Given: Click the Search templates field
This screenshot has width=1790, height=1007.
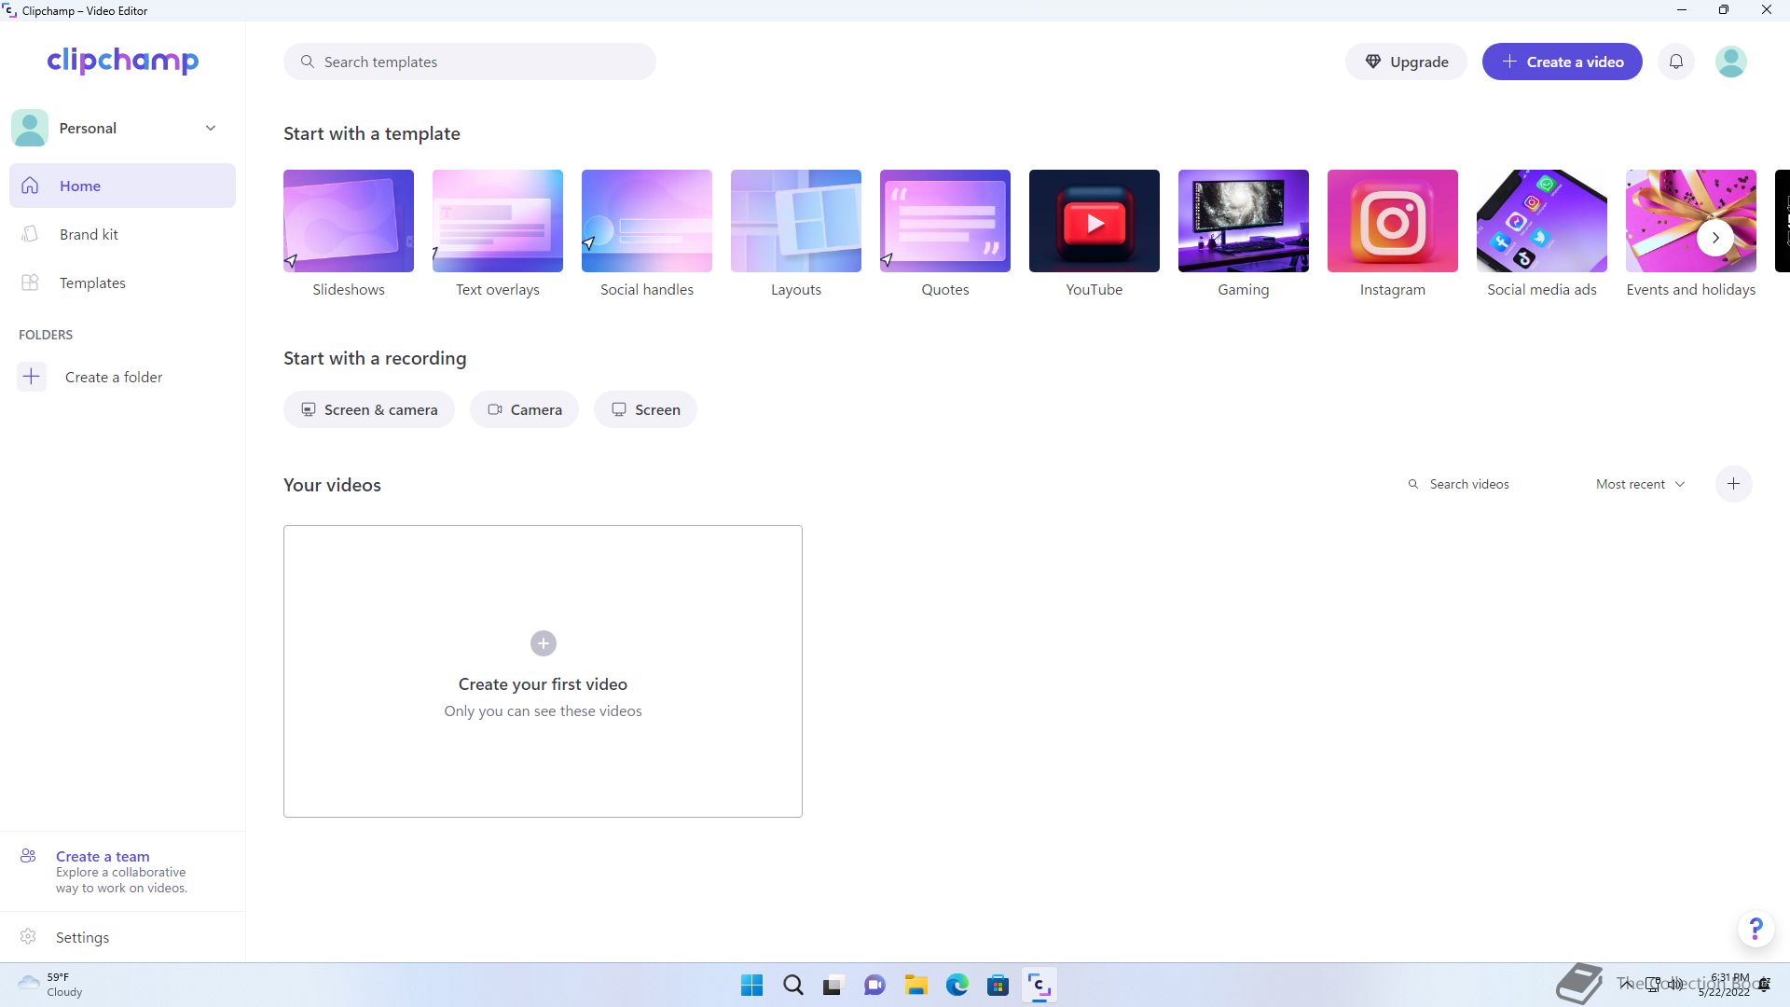Looking at the screenshot, I should pos(470,62).
